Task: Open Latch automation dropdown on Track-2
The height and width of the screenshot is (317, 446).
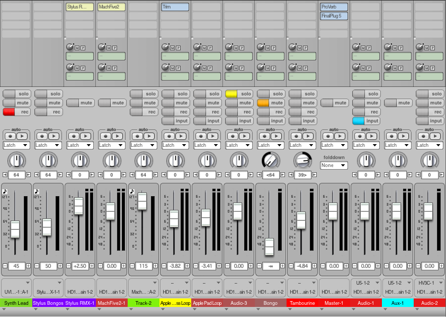Action: click(144, 145)
